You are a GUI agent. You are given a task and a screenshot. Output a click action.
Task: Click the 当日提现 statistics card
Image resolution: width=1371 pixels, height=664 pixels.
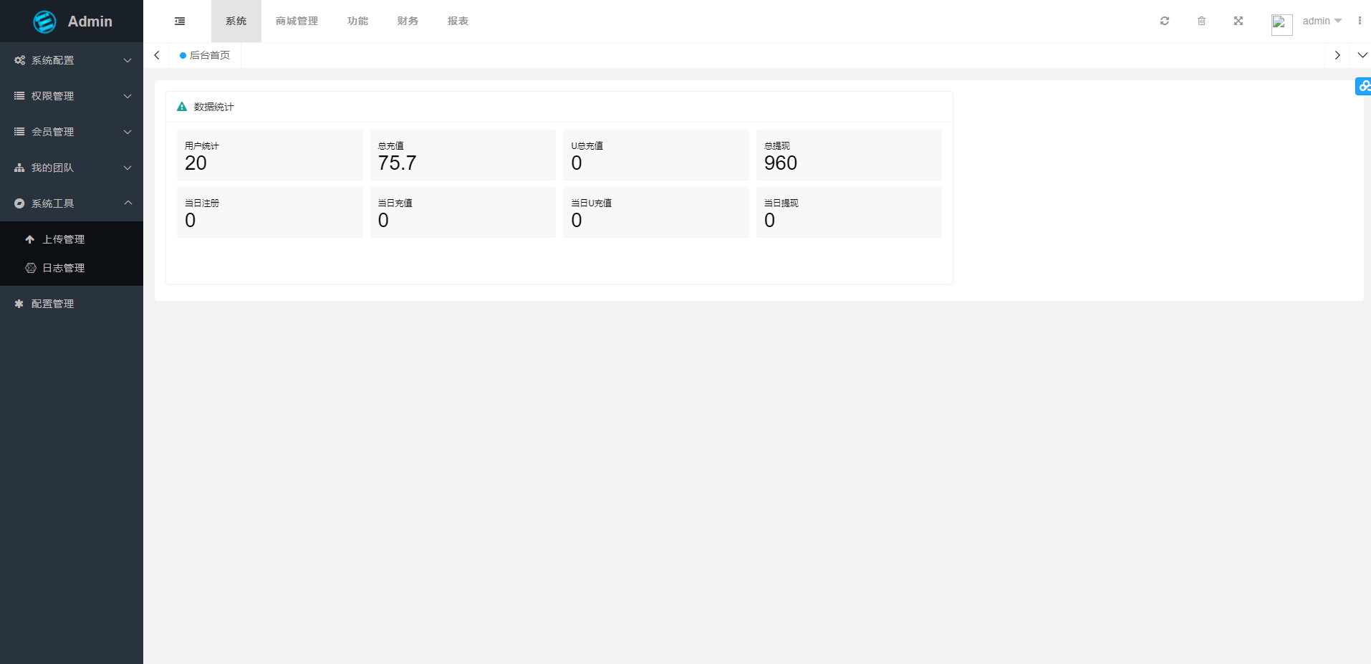click(x=849, y=212)
